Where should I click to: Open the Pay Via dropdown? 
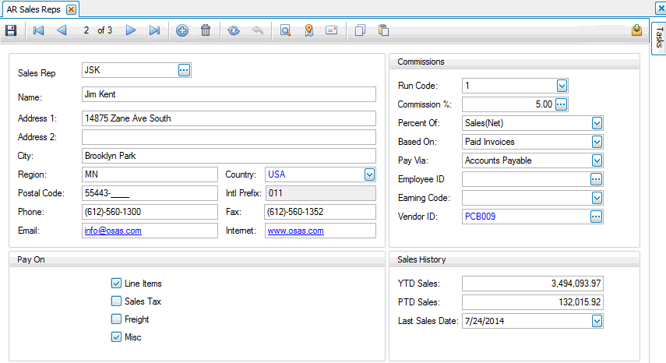[x=597, y=160]
